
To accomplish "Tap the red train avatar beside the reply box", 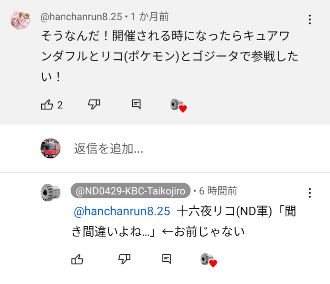I will point(50,149).
